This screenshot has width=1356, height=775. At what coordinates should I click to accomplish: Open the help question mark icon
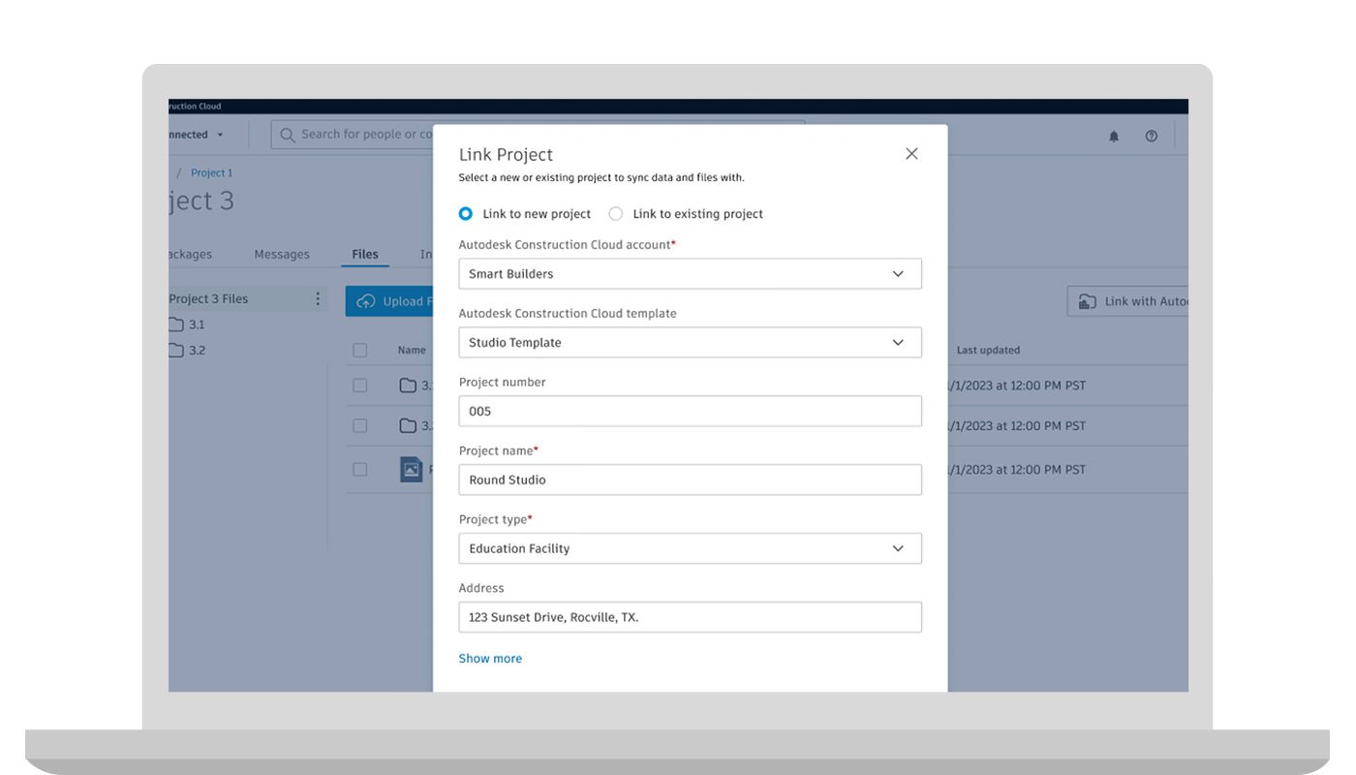tap(1152, 137)
